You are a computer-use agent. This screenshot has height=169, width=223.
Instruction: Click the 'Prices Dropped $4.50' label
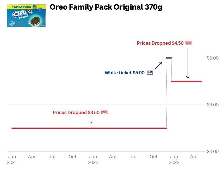click(x=160, y=43)
